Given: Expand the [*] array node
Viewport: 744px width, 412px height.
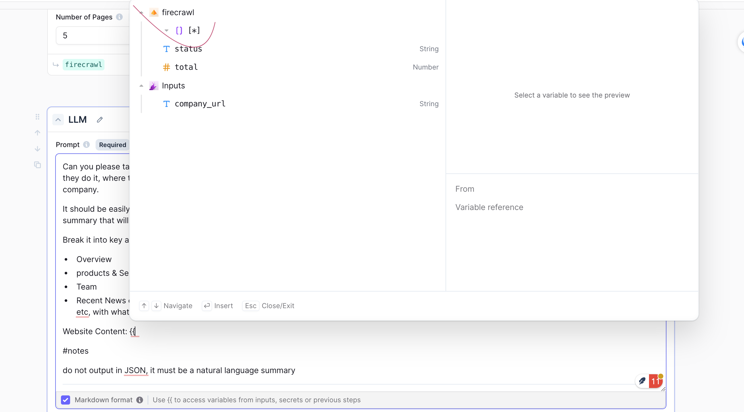Looking at the screenshot, I should [x=167, y=31].
